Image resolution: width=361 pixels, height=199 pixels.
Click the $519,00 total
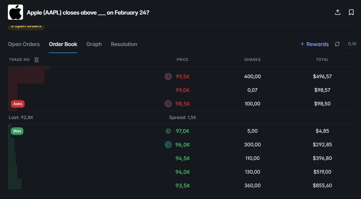(322, 172)
